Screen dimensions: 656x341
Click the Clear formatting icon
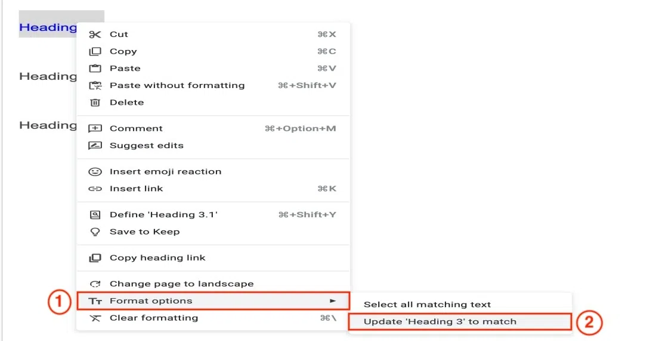pyautogui.click(x=95, y=318)
